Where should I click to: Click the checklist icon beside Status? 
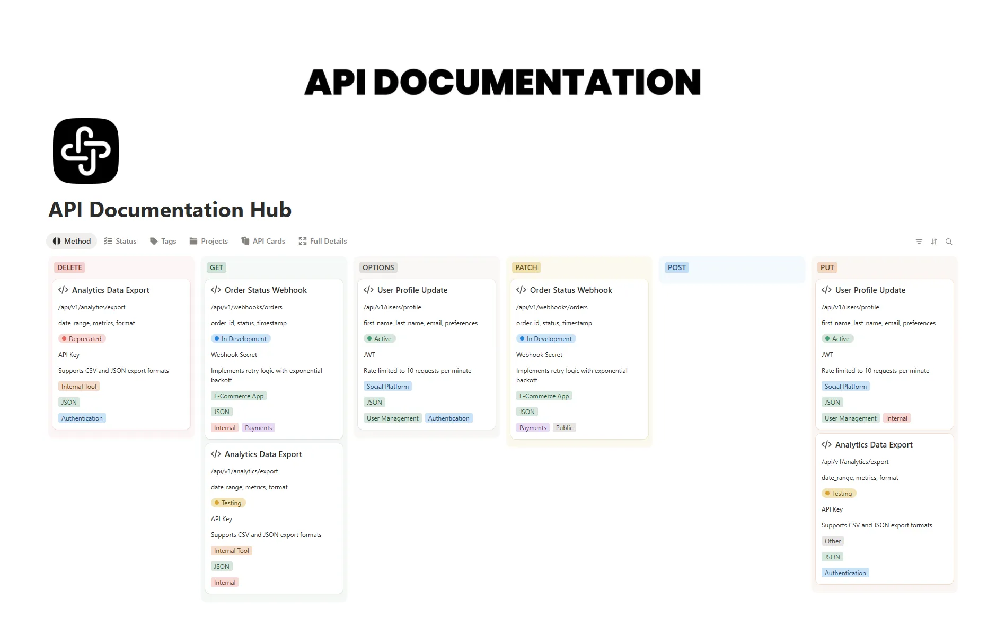[x=108, y=241]
